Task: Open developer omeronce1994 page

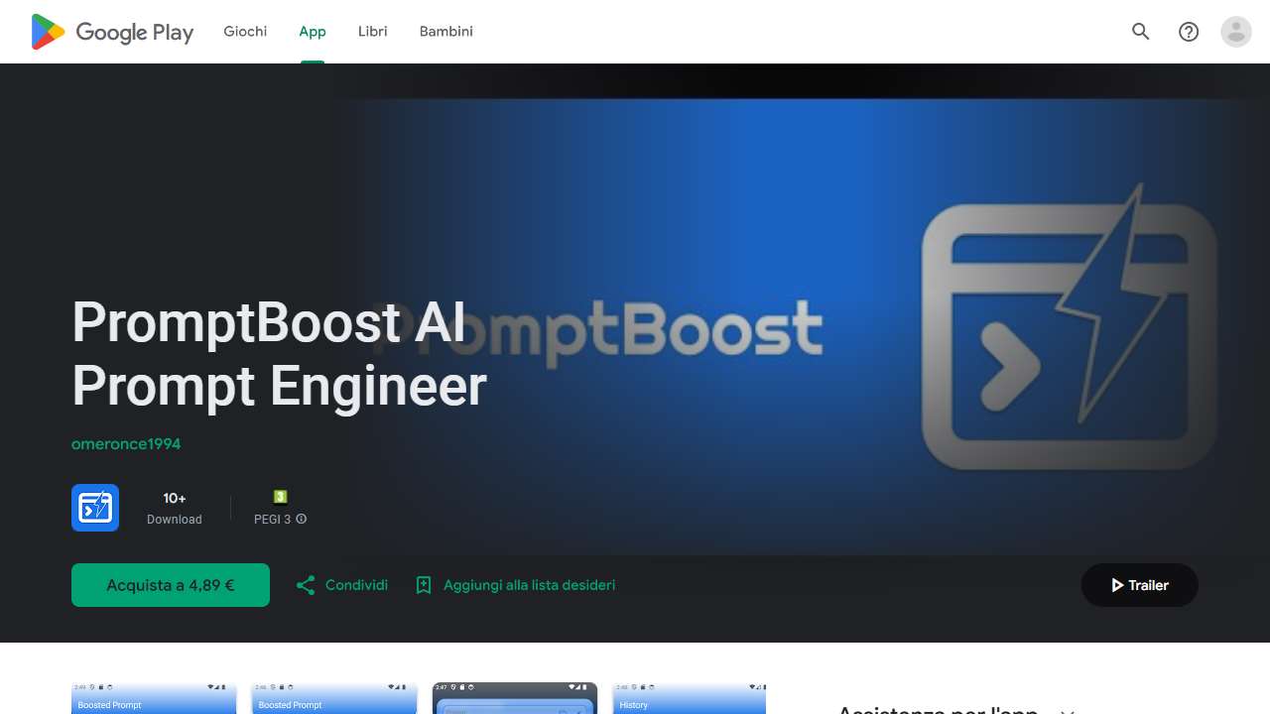Action: point(126,443)
